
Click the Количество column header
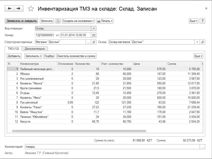(87, 64)
